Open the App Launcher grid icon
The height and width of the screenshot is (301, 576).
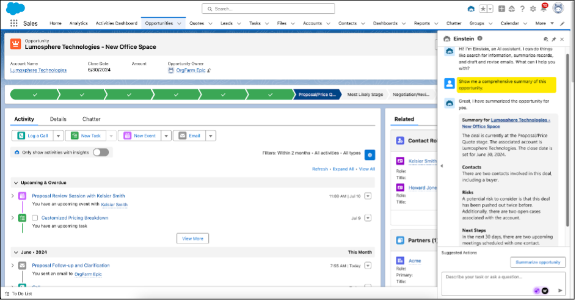point(13,23)
